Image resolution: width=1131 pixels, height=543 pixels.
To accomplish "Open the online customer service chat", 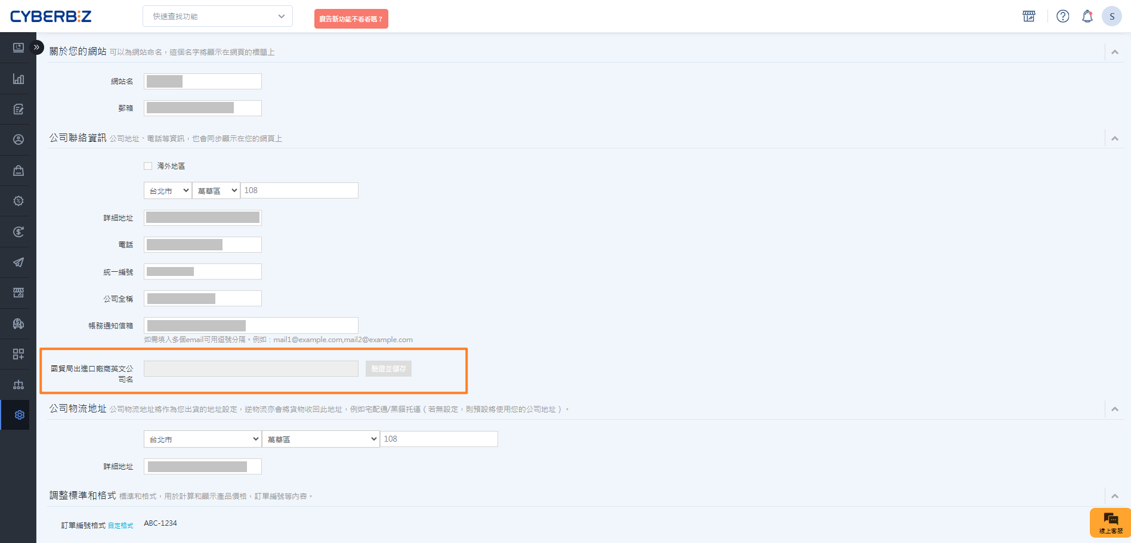I will [1110, 522].
